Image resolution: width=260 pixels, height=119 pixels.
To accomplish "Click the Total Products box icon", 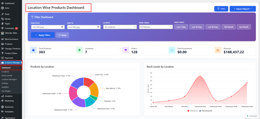I will (33, 50).
